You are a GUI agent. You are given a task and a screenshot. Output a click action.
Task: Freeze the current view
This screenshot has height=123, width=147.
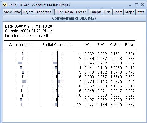tap(81, 12)
